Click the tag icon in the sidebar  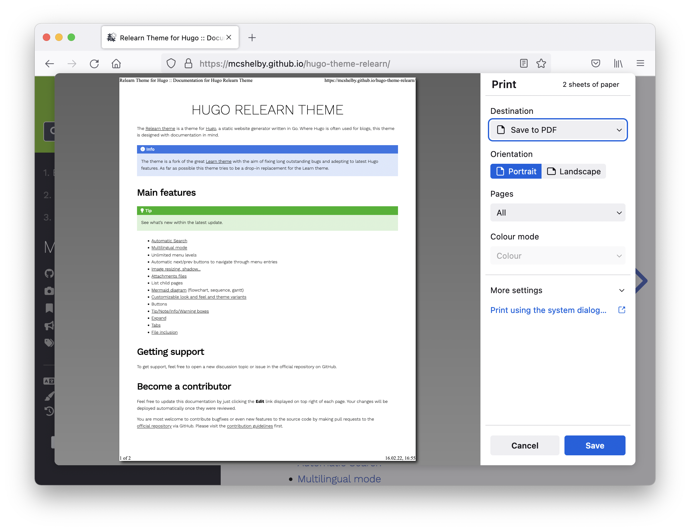(49, 343)
